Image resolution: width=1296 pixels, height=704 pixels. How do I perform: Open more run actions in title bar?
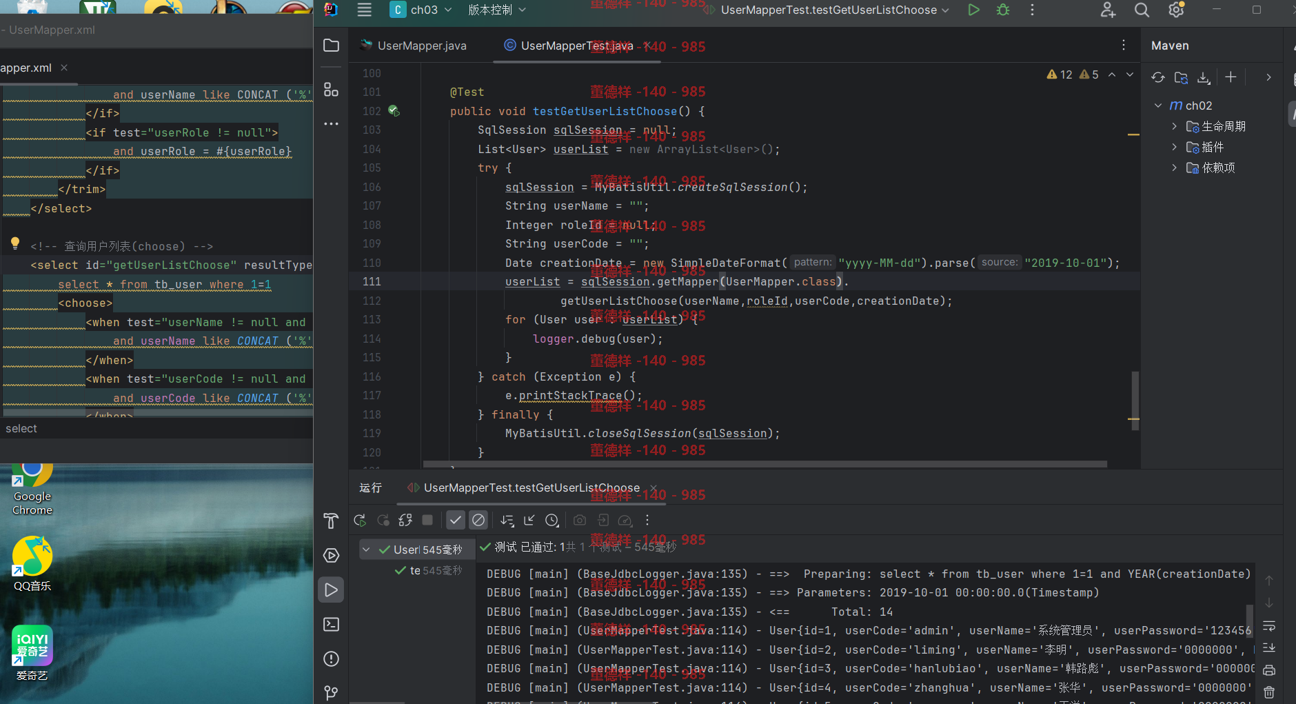point(1032,10)
